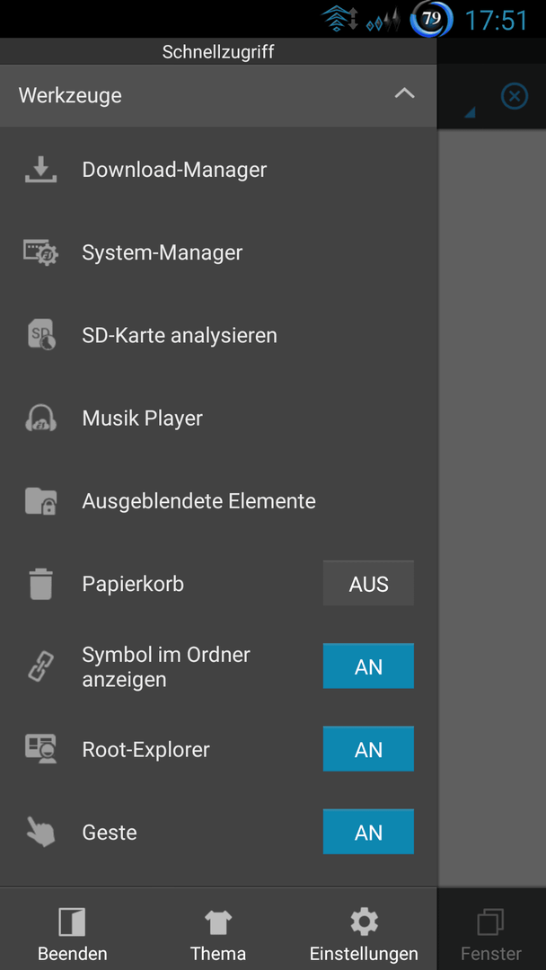546x970 pixels.
Task: Select Symbol im Ordner anzeigen text
Action: click(x=166, y=666)
